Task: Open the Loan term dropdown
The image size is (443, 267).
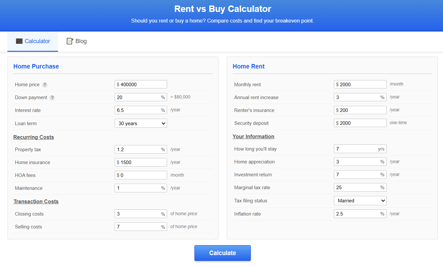Action: [x=141, y=123]
